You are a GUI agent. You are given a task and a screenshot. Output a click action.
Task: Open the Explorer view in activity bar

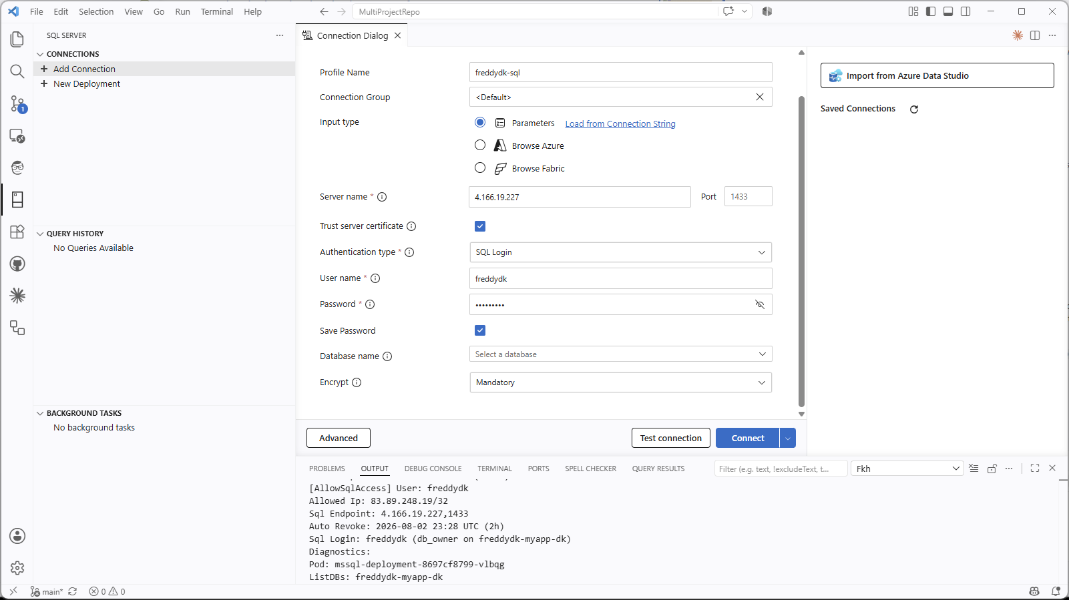[x=17, y=39]
